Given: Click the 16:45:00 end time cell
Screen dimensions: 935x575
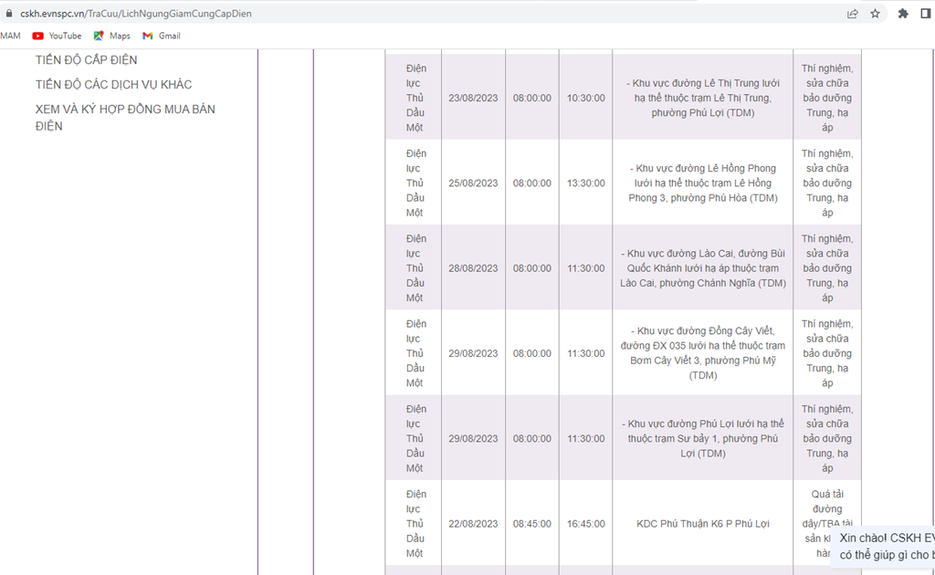Looking at the screenshot, I should click(585, 524).
